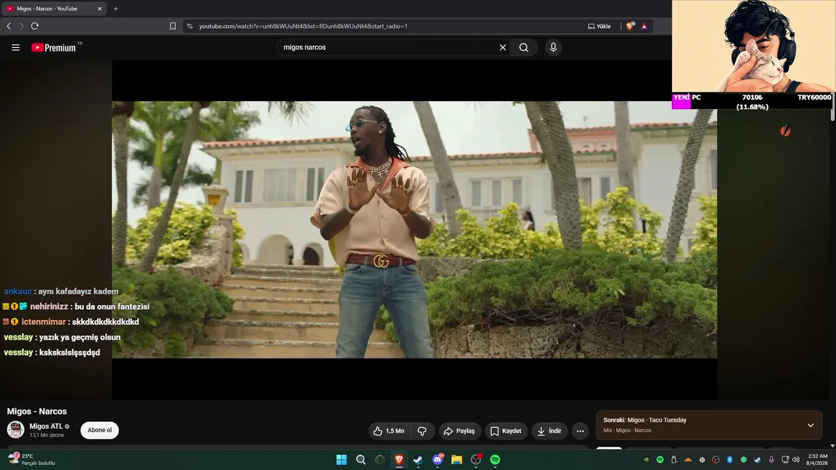Open Windows taskbar search
The height and width of the screenshot is (470, 836).
(361, 460)
